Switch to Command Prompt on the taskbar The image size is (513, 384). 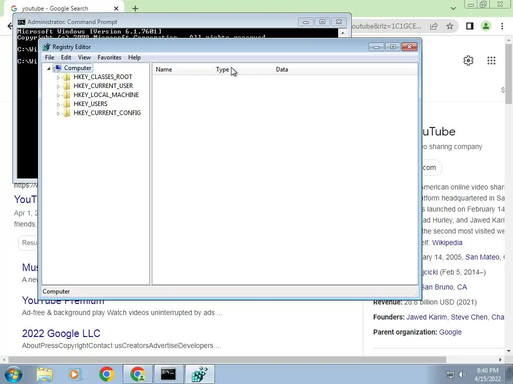tap(168, 374)
